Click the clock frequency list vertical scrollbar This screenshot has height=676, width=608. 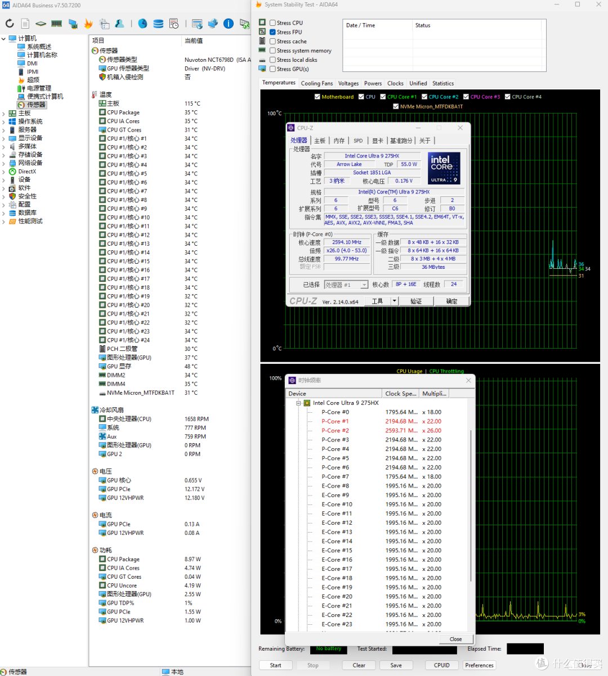[x=471, y=506]
